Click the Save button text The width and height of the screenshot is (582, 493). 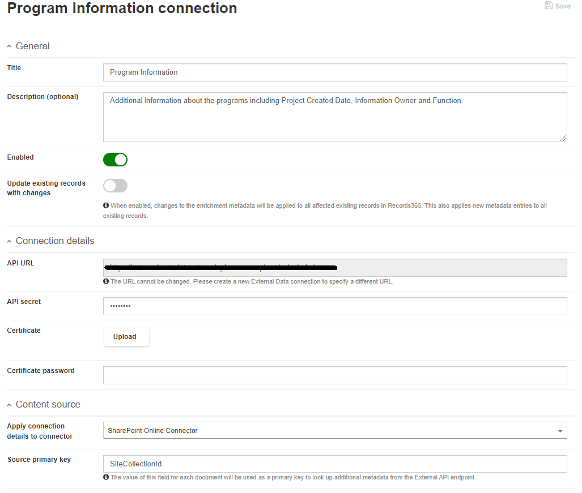click(563, 6)
